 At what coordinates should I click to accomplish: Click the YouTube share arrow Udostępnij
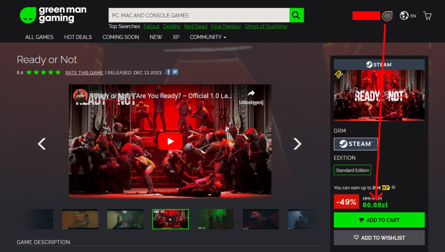coord(251,97)
